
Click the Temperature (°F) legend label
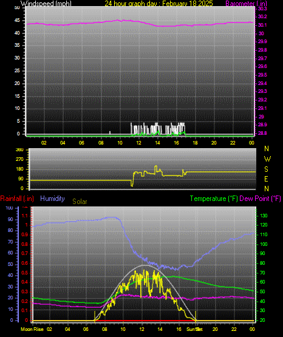click(214, 199)
